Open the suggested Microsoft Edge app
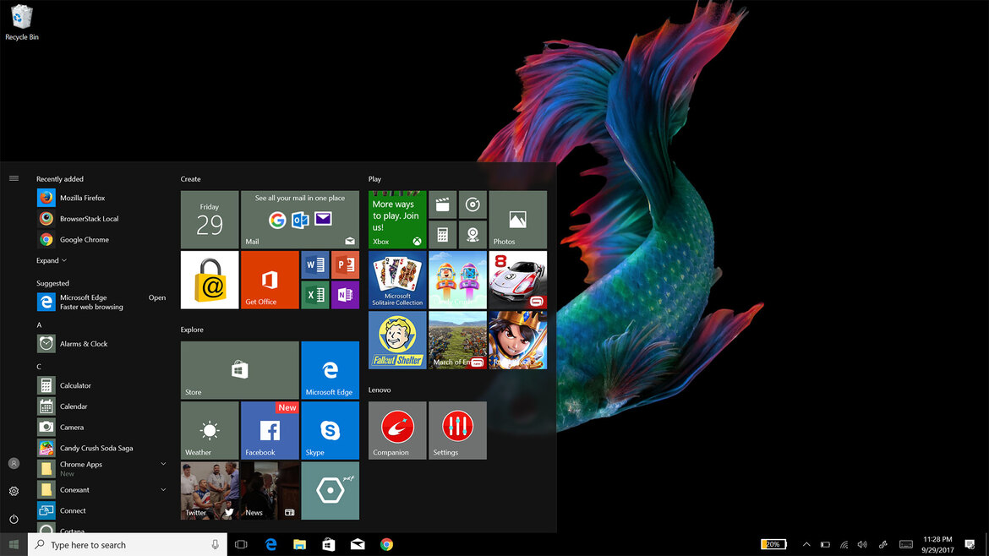Screen dimensions: 989x556 click(101, 302)
